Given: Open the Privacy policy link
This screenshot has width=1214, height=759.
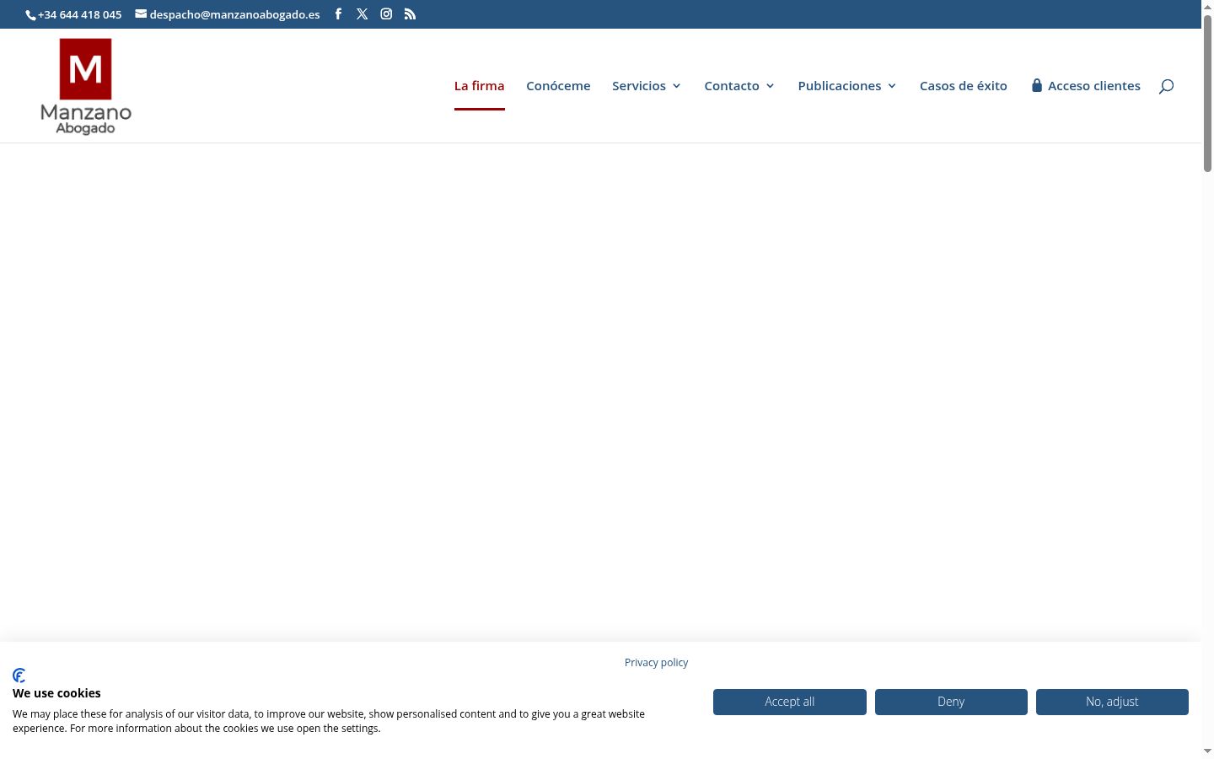Looking at the screenshot, I should coord(656,663).
